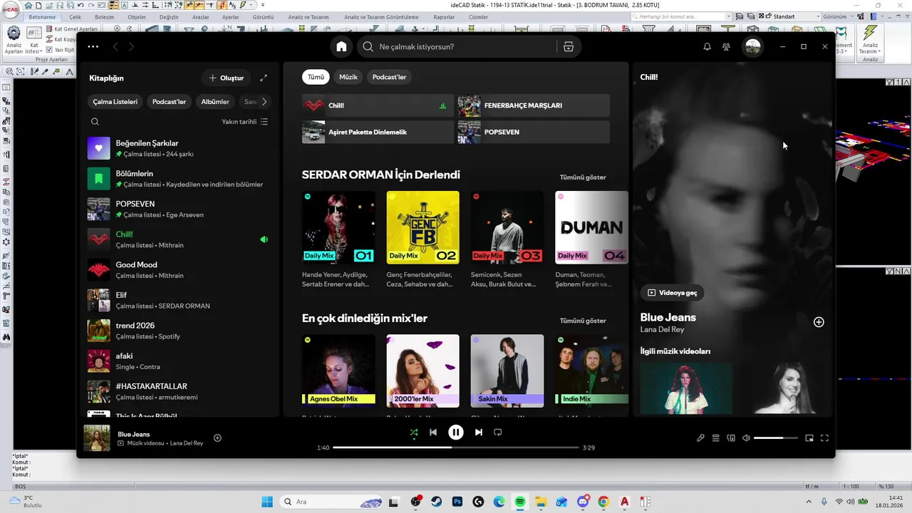
Task: Open the Friend Activity icon
Action: click(x=726, y=46)
